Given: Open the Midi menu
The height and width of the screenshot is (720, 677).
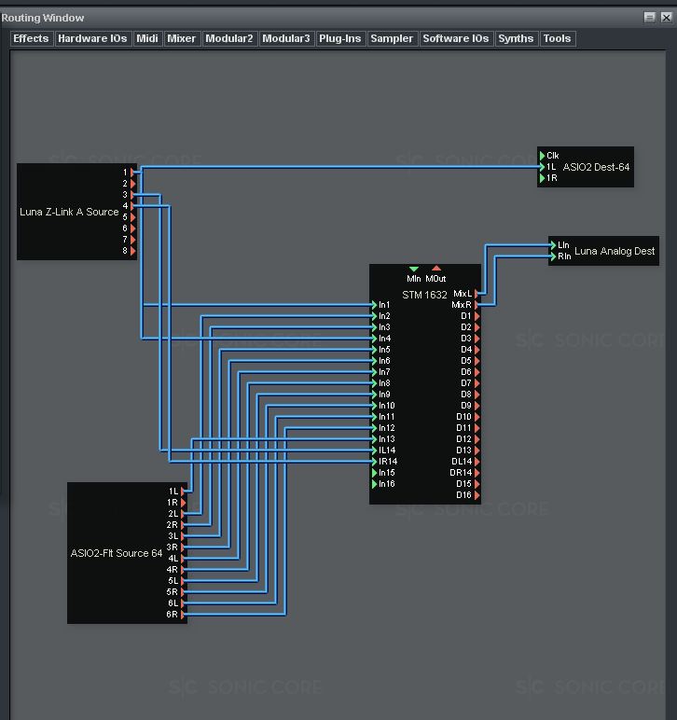Looking at the screenshot, I should [x=147, y=38].
